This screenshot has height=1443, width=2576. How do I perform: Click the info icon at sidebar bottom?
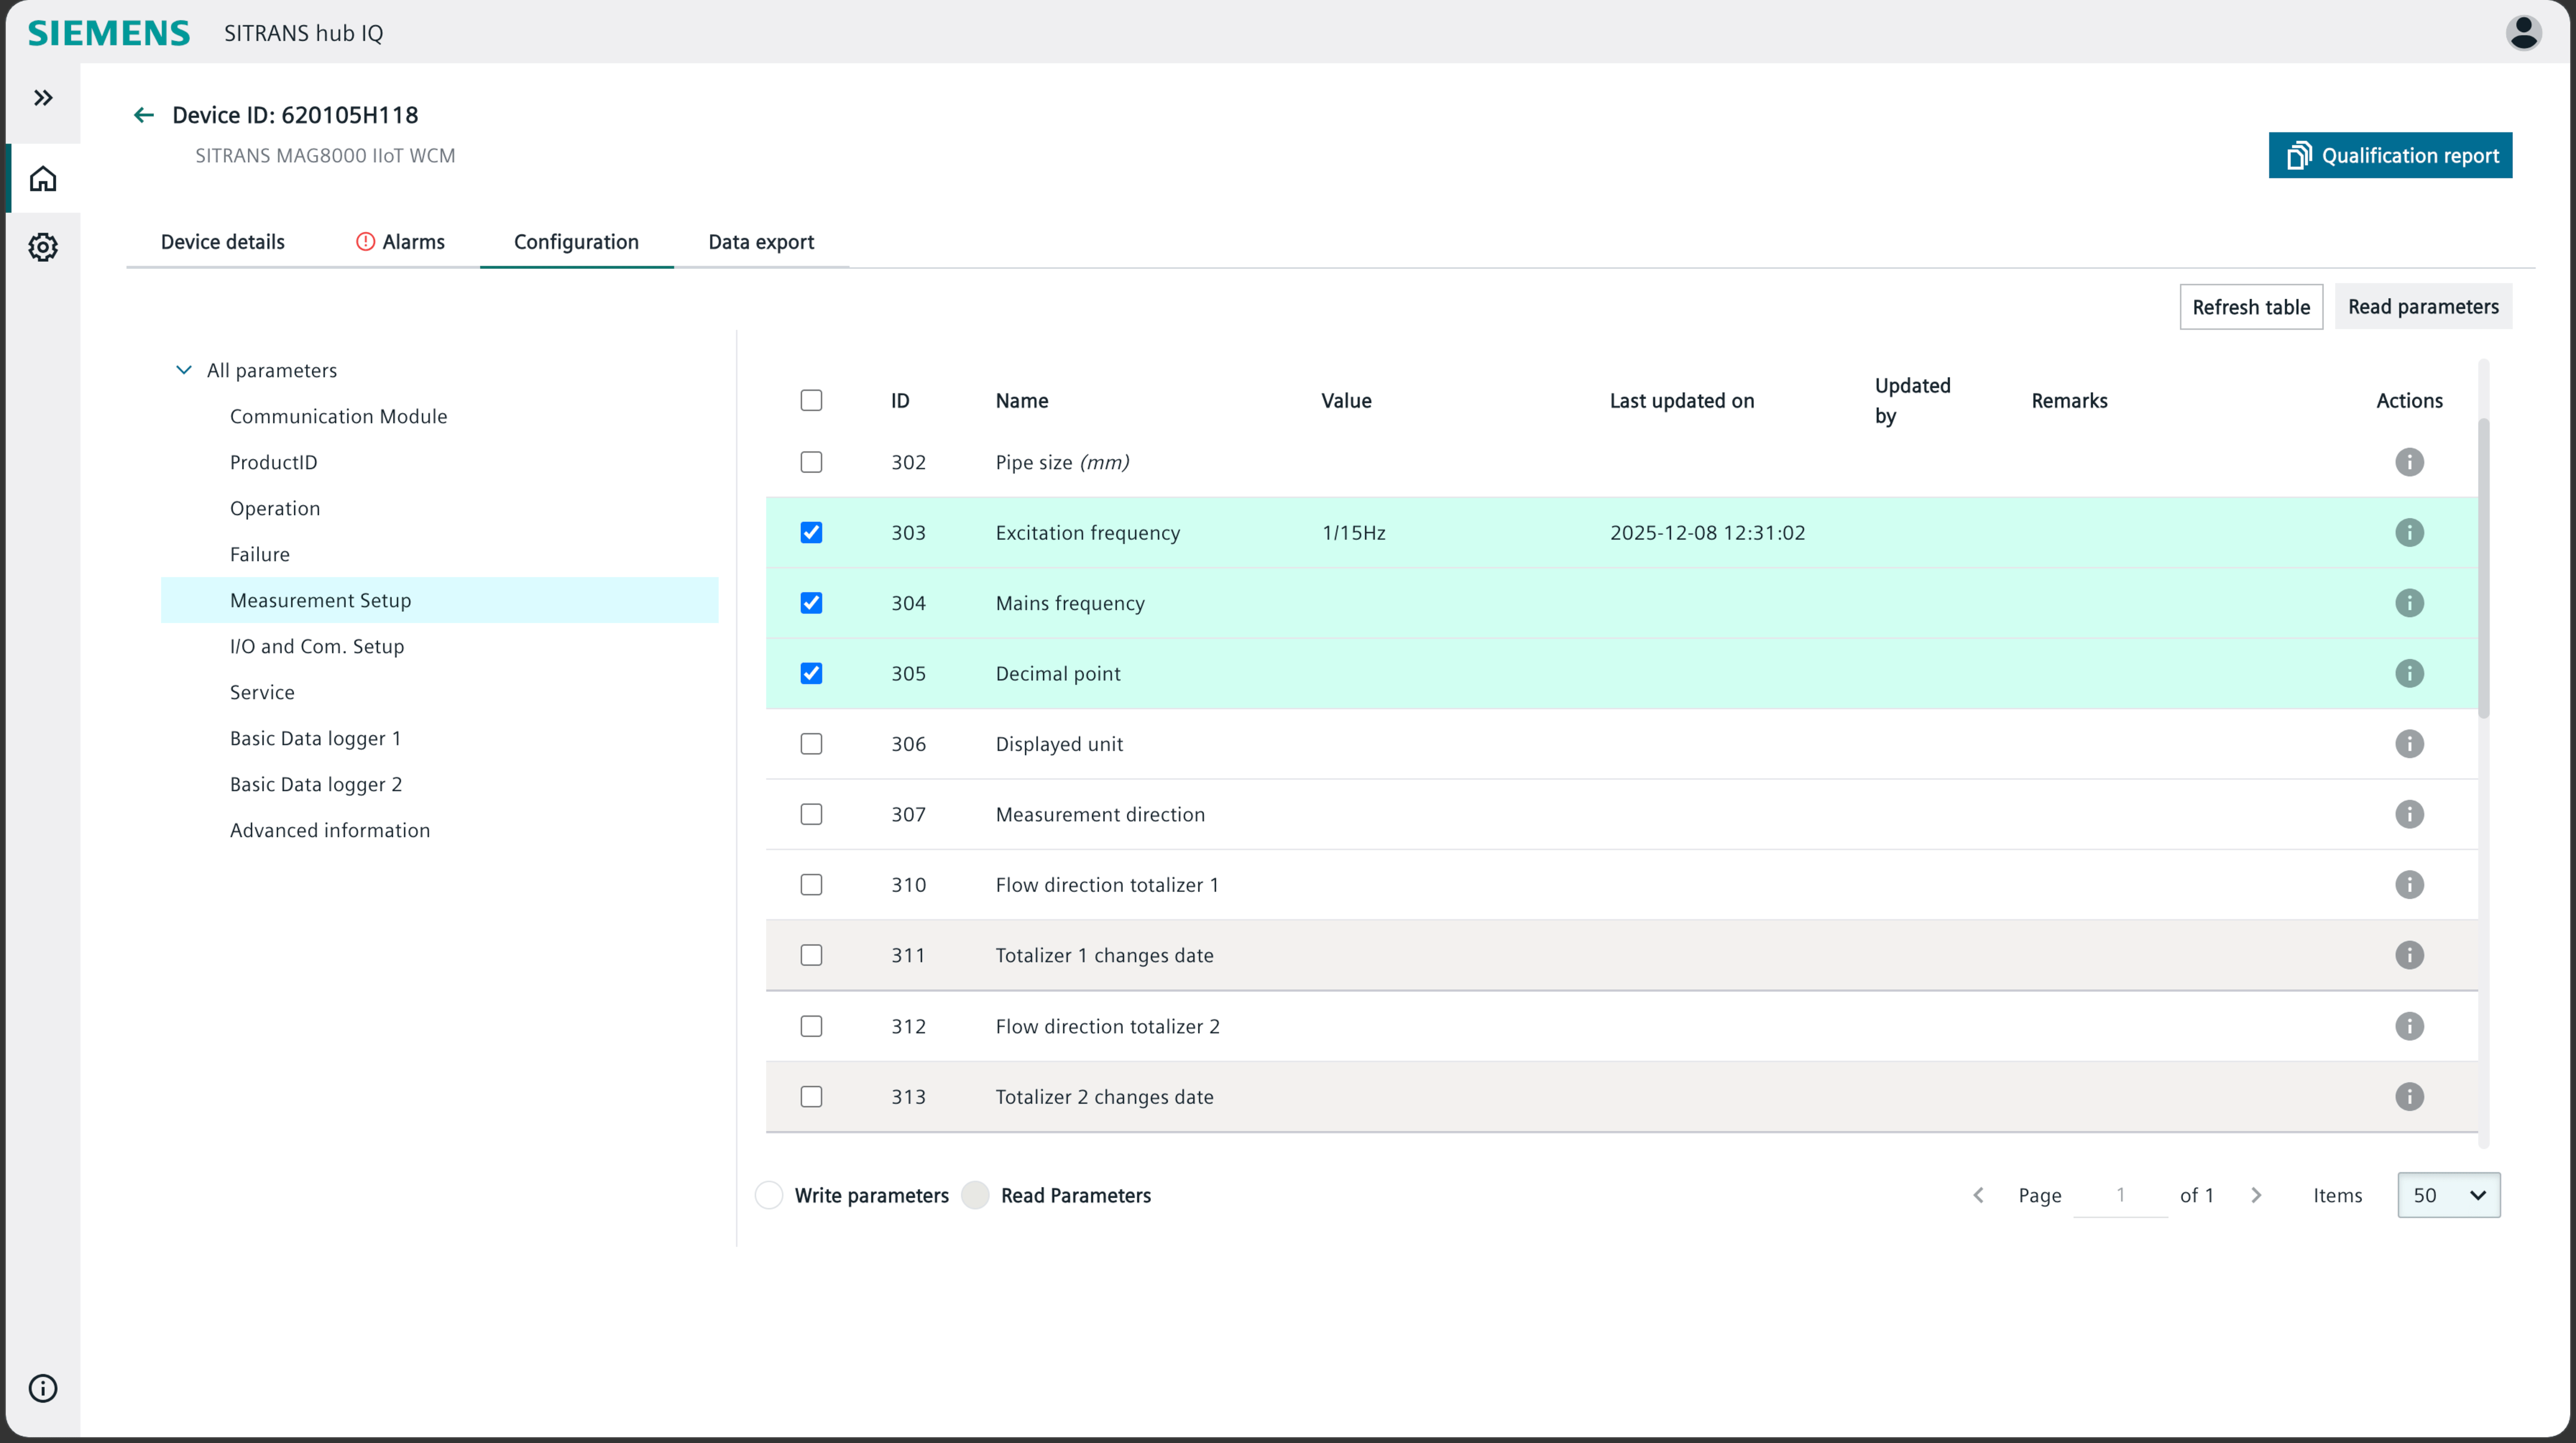(x=43, y=1388)
